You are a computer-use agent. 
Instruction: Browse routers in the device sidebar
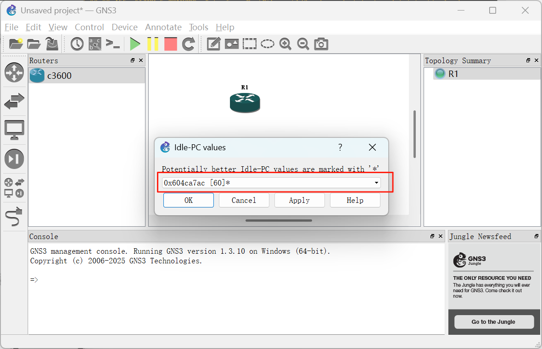click(x=14, y=72)
